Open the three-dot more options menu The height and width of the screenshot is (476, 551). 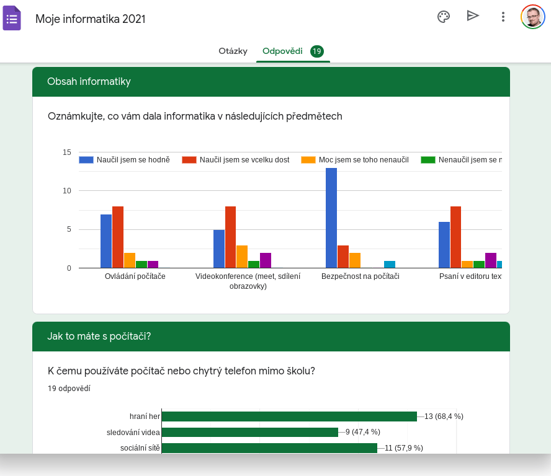coord(503,17)
